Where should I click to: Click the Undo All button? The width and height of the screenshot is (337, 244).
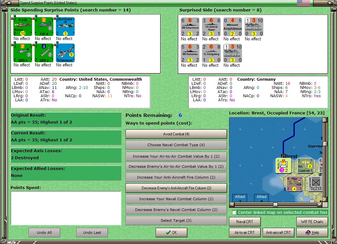(x=44, y=233)
